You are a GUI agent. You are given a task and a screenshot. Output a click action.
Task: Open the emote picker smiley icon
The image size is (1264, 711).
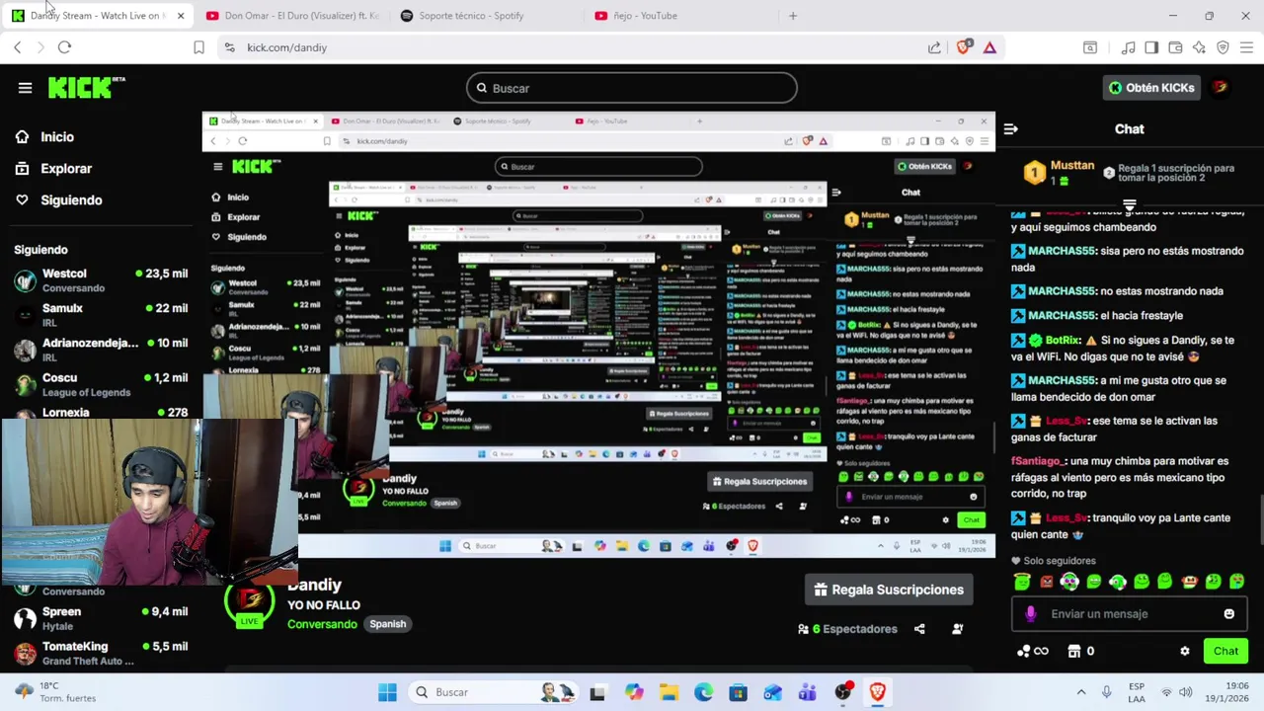click(1228, 614)
